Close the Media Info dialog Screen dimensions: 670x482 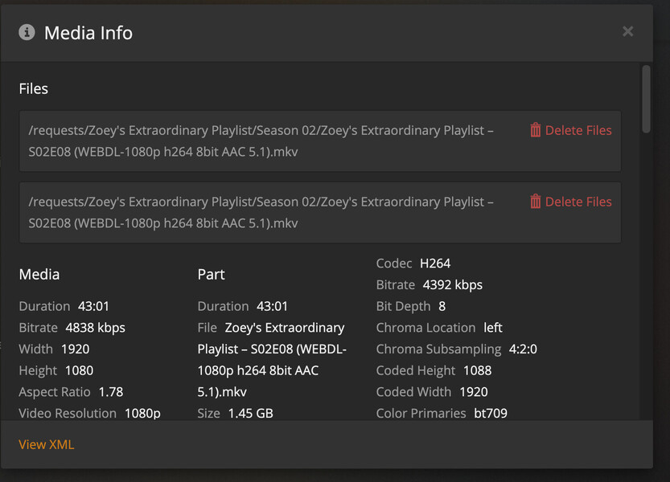(x=627, y=31)
